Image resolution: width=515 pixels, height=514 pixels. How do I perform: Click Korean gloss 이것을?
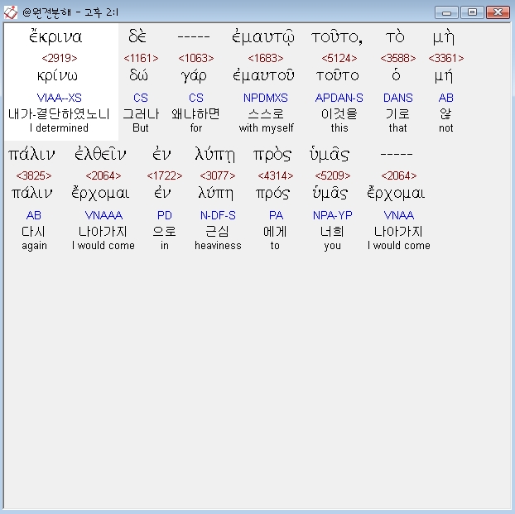pos(339,113)
